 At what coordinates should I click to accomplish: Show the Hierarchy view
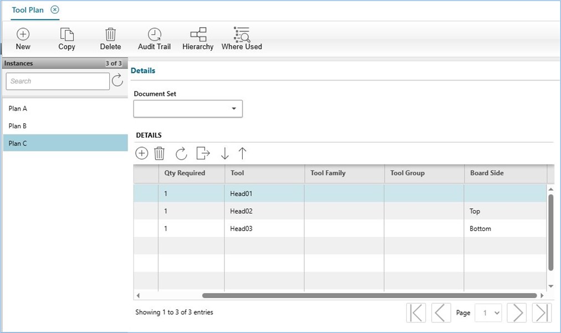198,35
